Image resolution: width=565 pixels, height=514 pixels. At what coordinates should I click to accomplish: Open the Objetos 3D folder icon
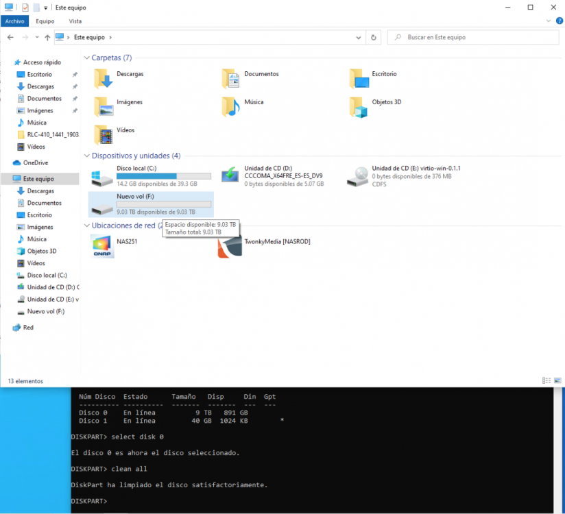click(359, 107)
